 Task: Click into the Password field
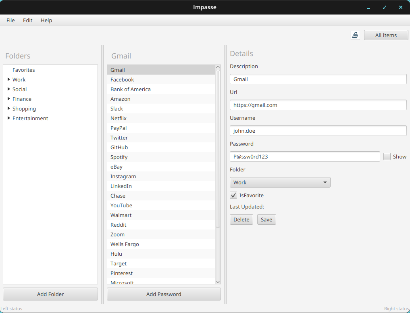[305, 156]
